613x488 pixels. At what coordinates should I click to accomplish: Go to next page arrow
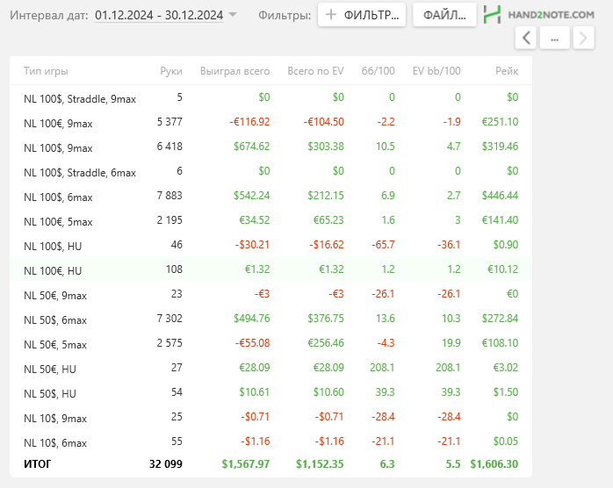click(x=583, y=38)
